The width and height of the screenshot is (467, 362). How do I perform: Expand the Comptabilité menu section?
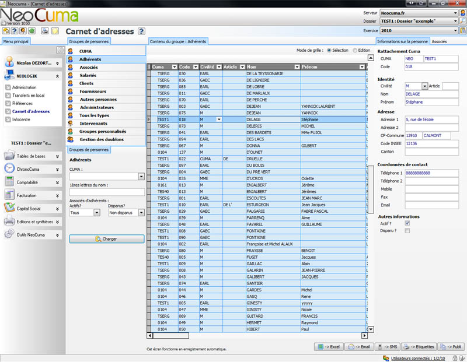point(57,182)
